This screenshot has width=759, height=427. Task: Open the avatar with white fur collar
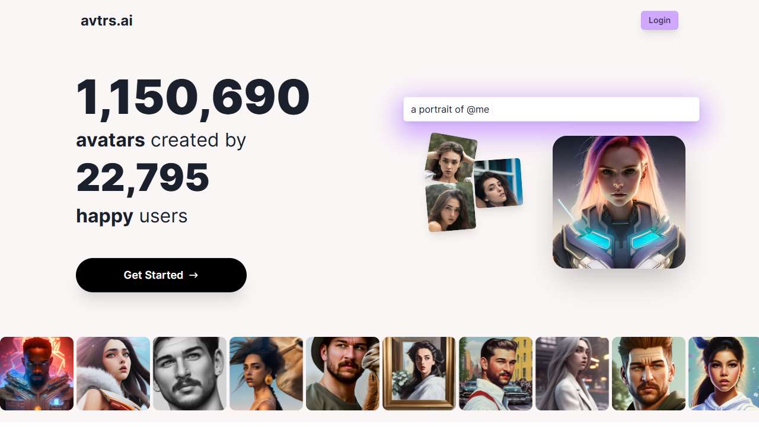tap(113, 374)
